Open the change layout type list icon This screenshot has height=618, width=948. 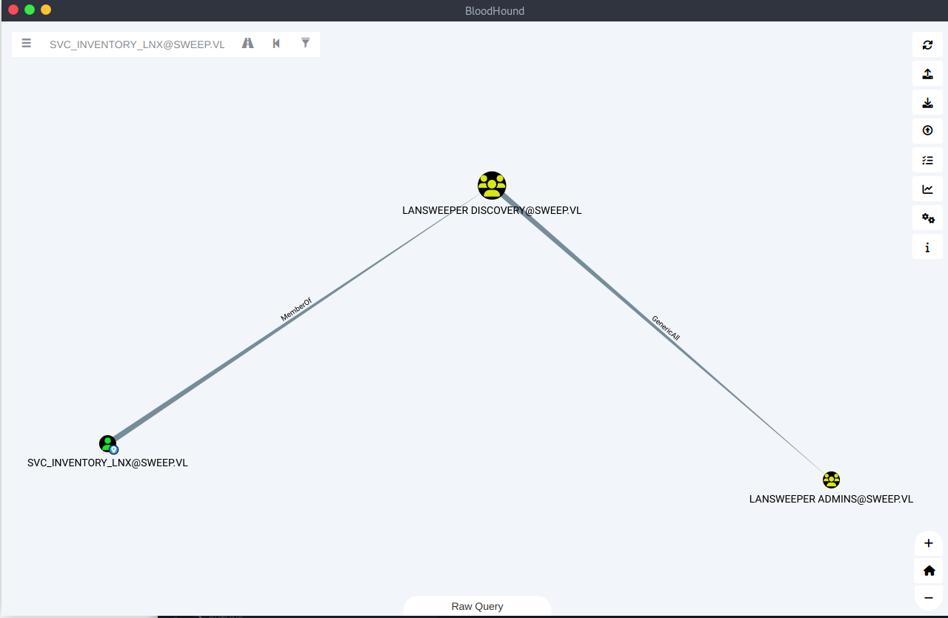pos(927,160)
